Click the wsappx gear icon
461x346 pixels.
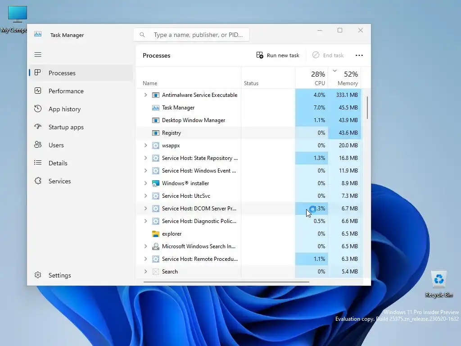point(155,146)
